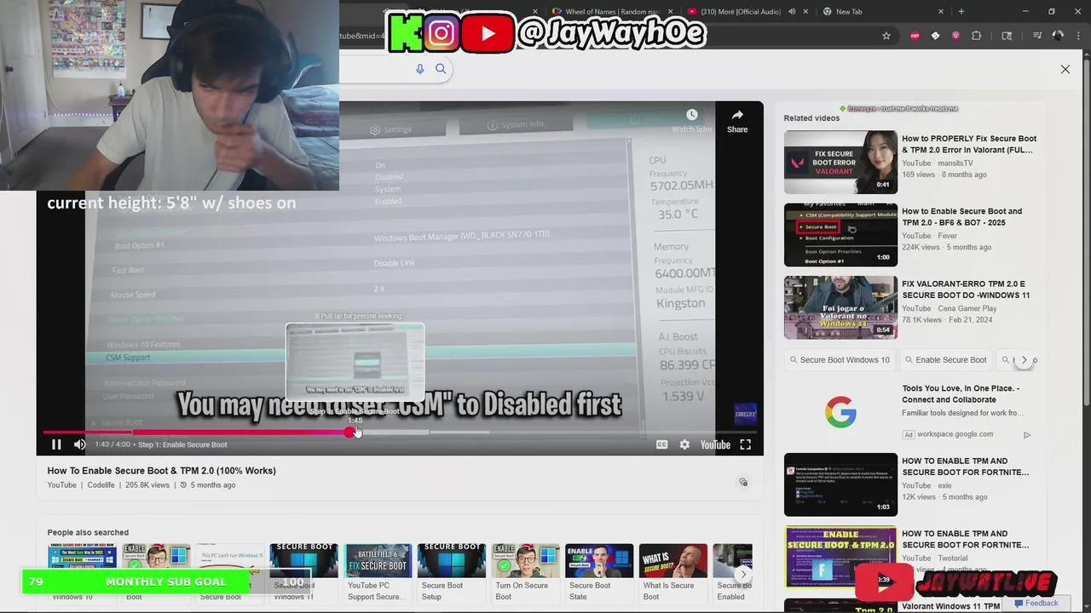The height and width of the screenshot is (613, 1091).
Task: Select the Enable Secure Boot search chip
Action: click(945, 360)
